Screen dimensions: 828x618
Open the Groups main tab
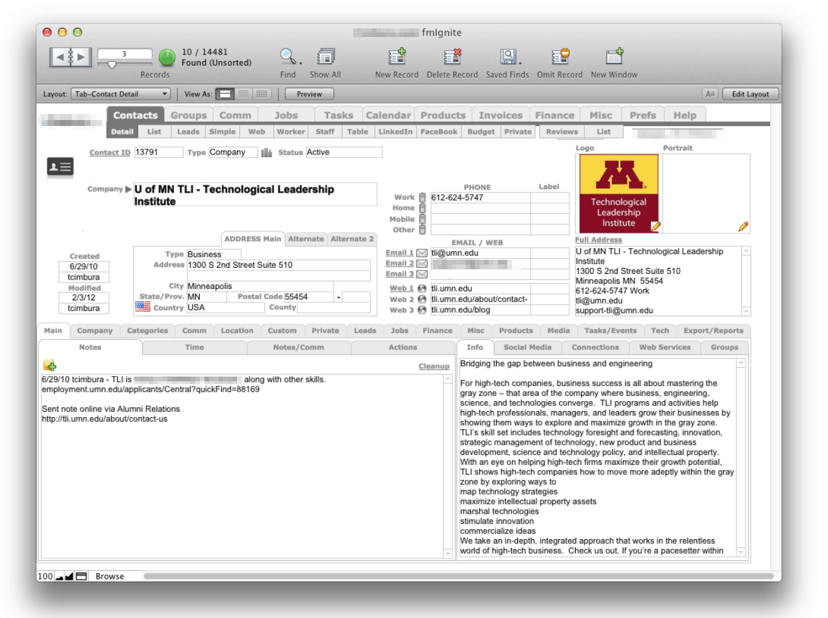(x=189, y=115)
